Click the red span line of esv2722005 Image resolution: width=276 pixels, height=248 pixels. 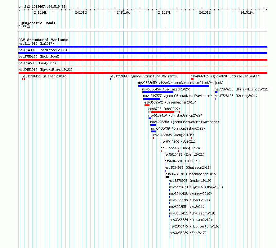[172, 138]
